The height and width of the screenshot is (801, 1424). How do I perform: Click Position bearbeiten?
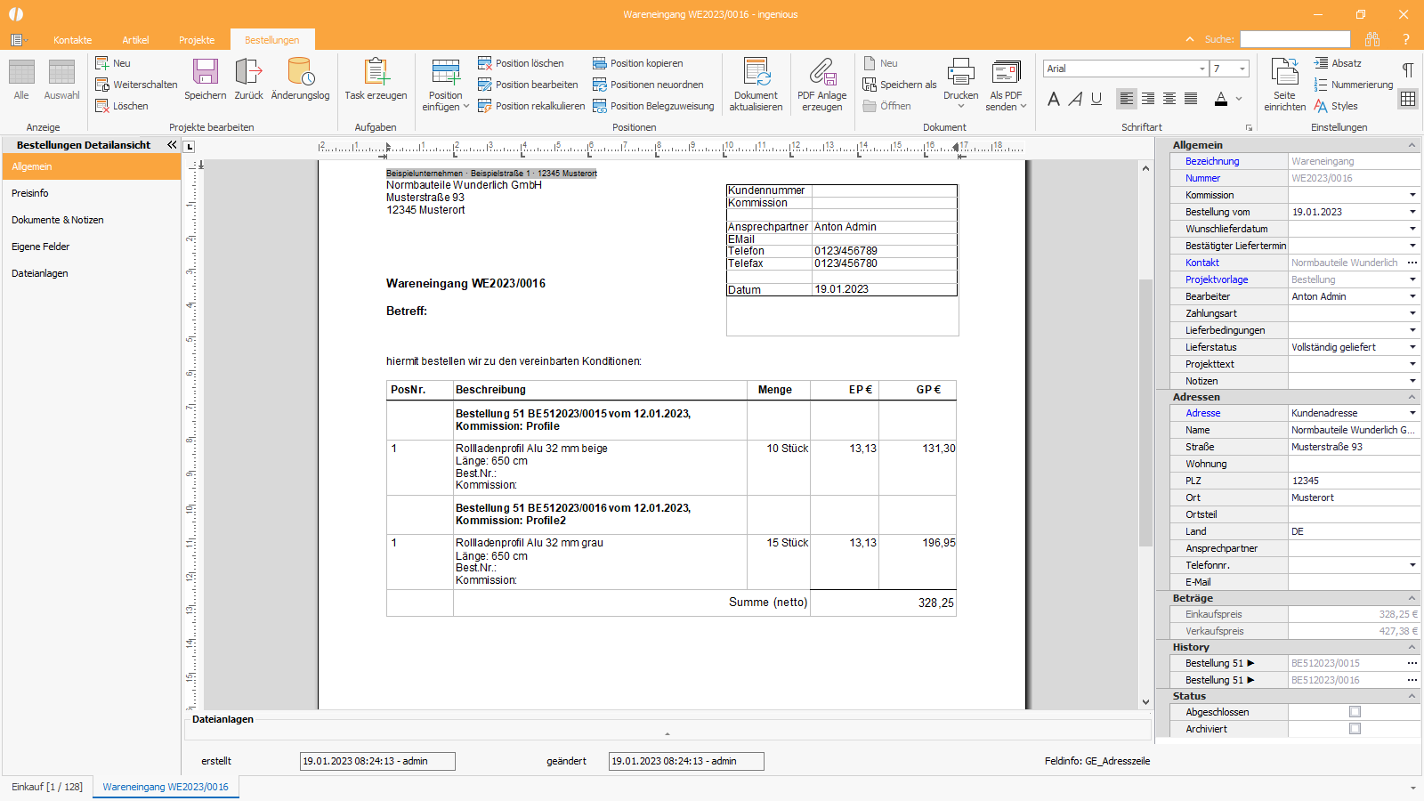[x=528, y=85]
